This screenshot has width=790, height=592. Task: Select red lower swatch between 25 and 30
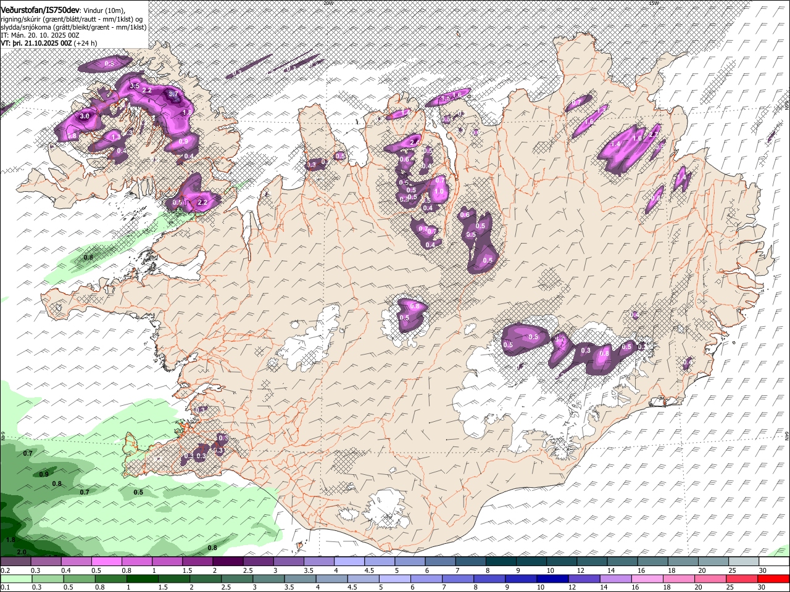tap(742, 579)
